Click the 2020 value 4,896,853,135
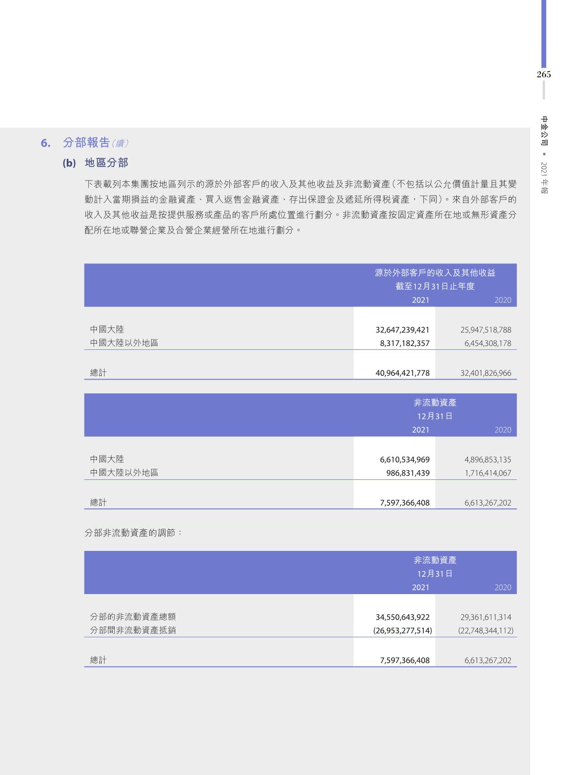Viewport: 571px width, 775px height. coord(488,460)
